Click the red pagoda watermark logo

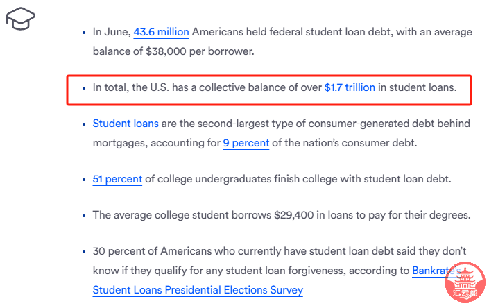465,282
